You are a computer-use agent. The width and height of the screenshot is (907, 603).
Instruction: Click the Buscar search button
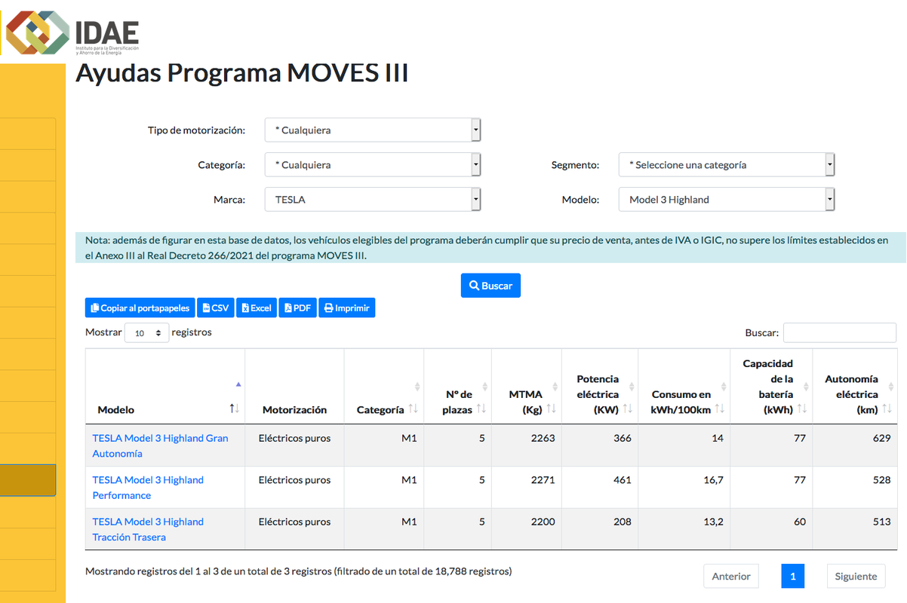click(490, 286)
